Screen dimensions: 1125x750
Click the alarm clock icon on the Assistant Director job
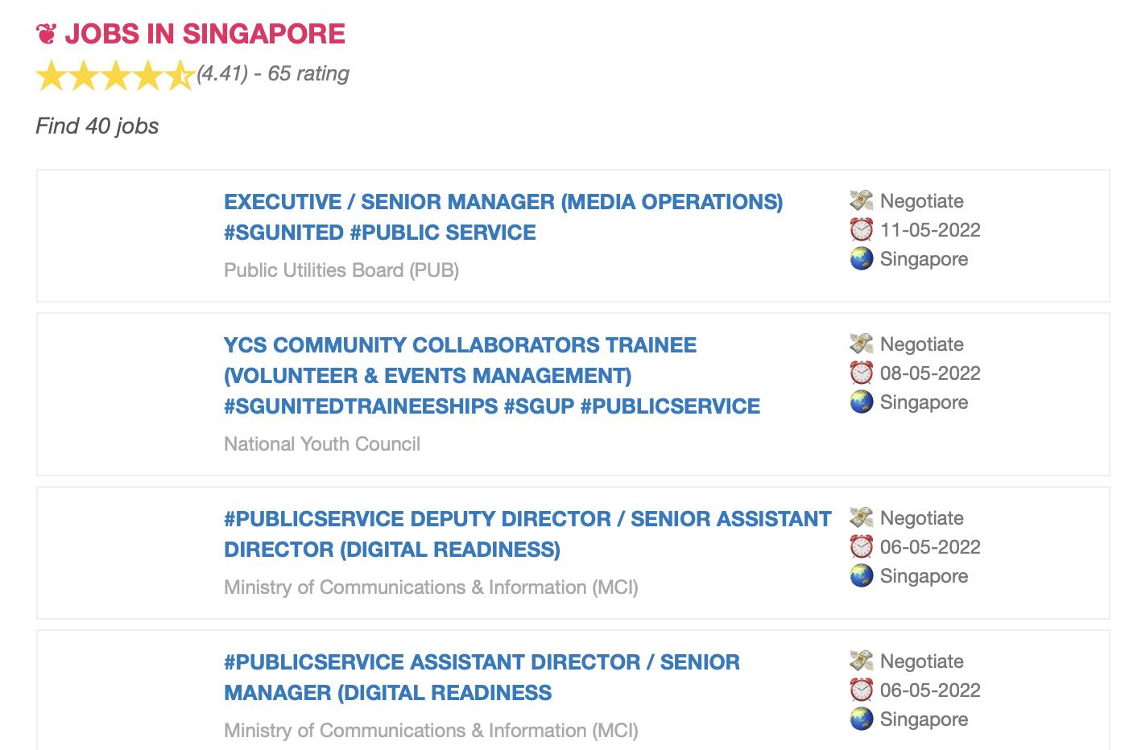(x=861, y=690)
